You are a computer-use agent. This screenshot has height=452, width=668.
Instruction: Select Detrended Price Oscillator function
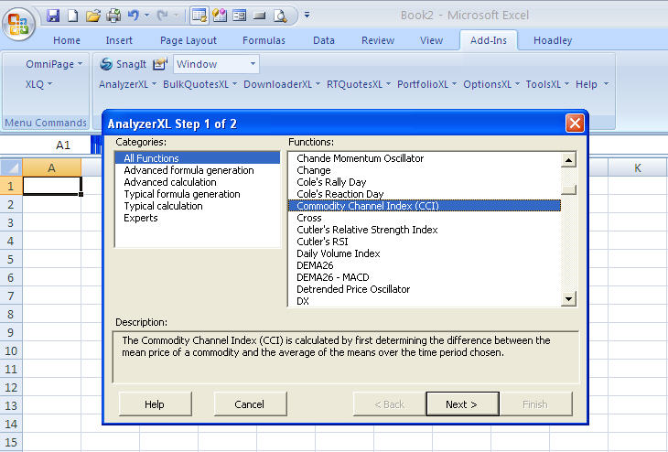(x=425, y=289)
